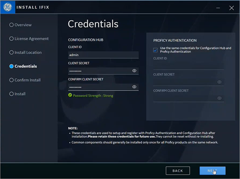The height and width of the screenshot is (179, 240).
Task: Focus the Configuration Hub Client ID field
Action: click(x=103, y=55)
